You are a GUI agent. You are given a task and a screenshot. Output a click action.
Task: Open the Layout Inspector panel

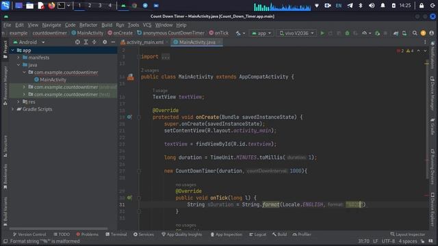tap(407, 234)
